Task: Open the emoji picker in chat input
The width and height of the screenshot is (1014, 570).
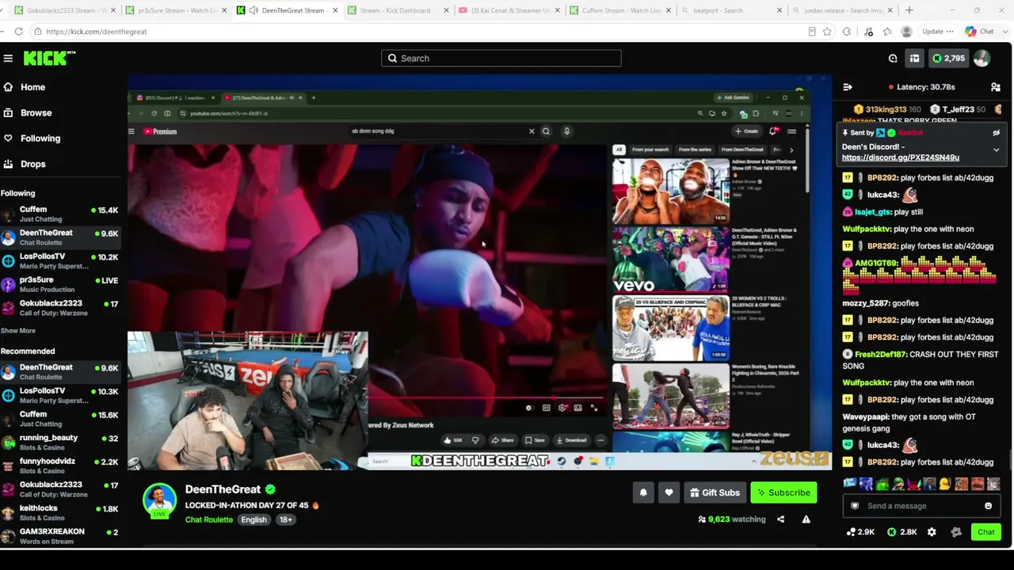Action: tap(988, 506)
